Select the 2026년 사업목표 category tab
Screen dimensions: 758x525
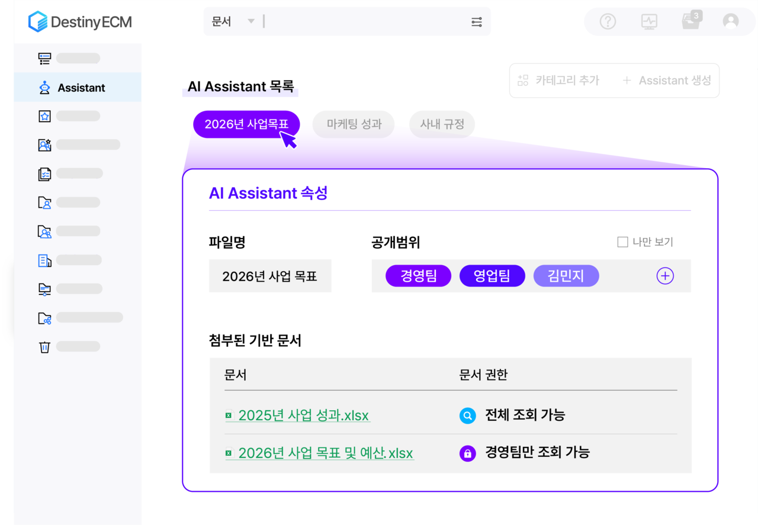pos(246,125)
